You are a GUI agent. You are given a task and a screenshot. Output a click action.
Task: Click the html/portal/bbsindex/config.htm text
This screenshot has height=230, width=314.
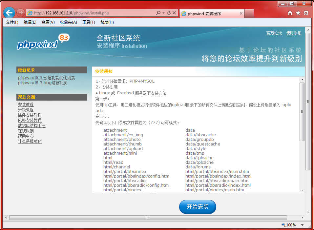pyautogui.click(x=136, y=176)
